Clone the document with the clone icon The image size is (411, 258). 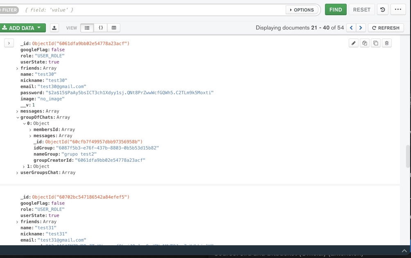pyautogui.click(x=375, y=43)
